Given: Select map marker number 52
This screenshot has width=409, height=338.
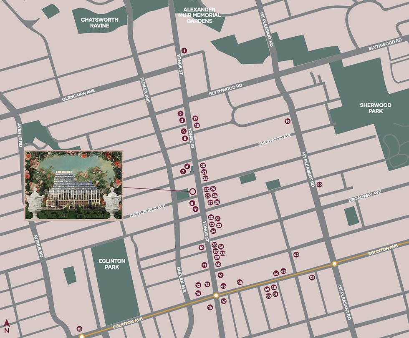Looking at the screenshot, I should pos(312,278).
